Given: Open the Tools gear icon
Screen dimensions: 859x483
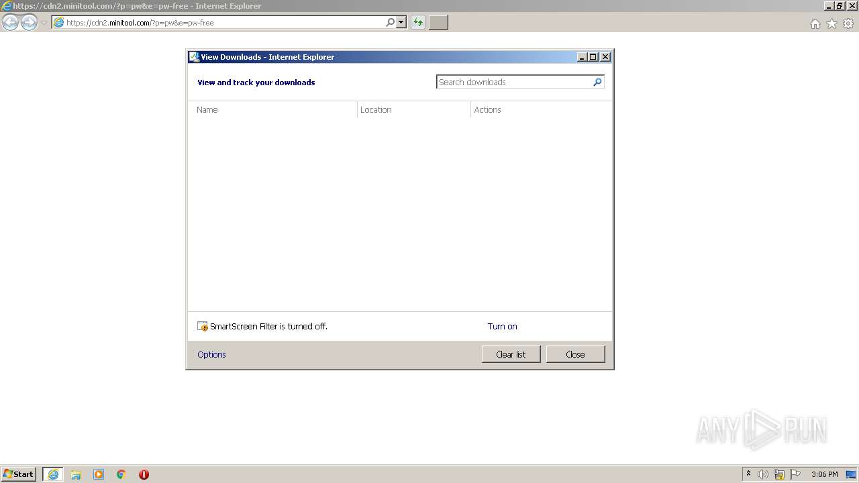Looking at the screenshot, I should 848,23.
